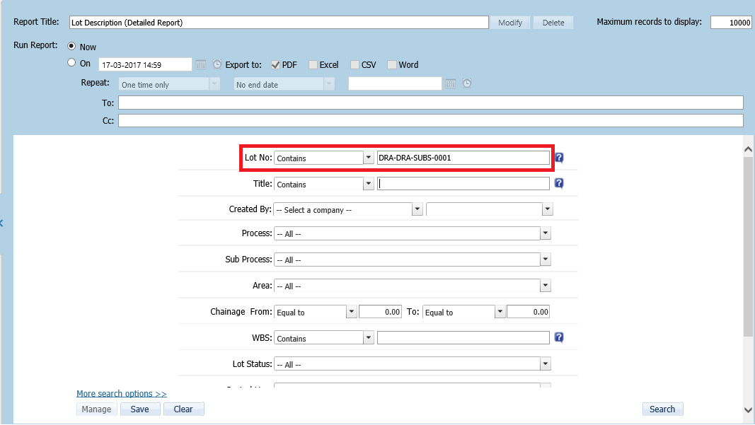Screen dimensions: 755x425
Task: Open the Lot No condition dropdown
Action: click(324, 158)
